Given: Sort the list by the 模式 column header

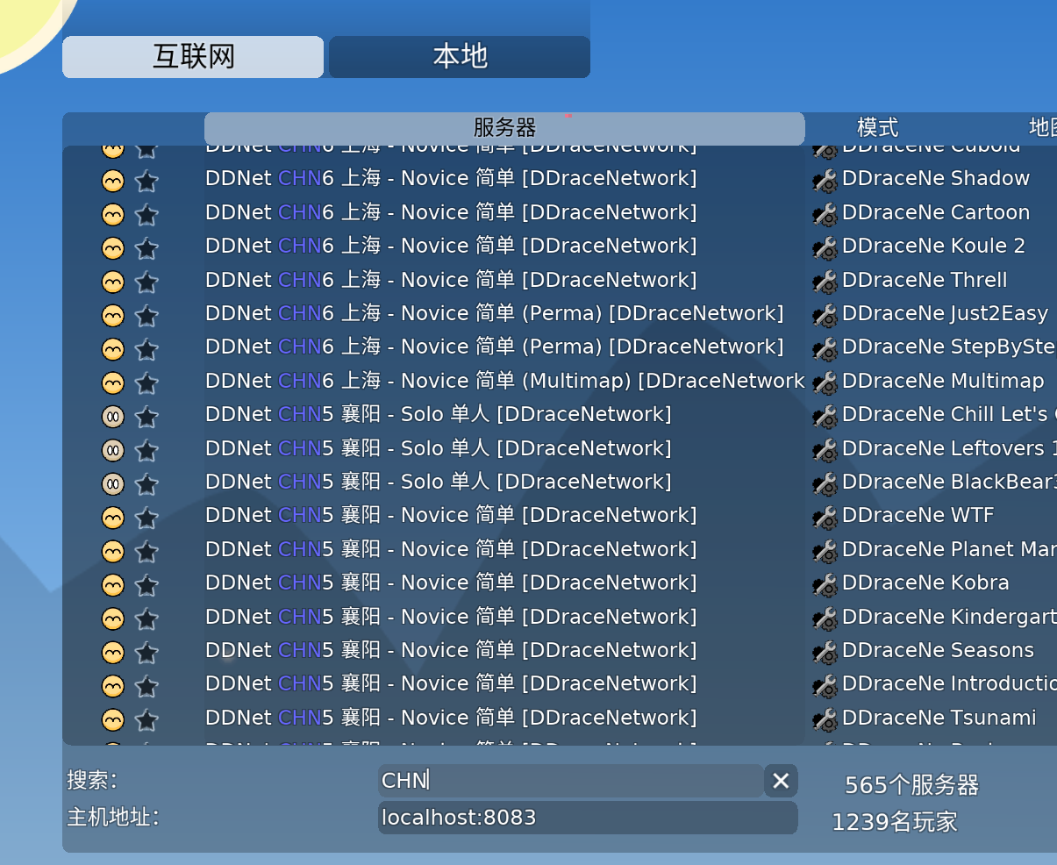Looking at the screenshot, I should [x=877, y=128].
